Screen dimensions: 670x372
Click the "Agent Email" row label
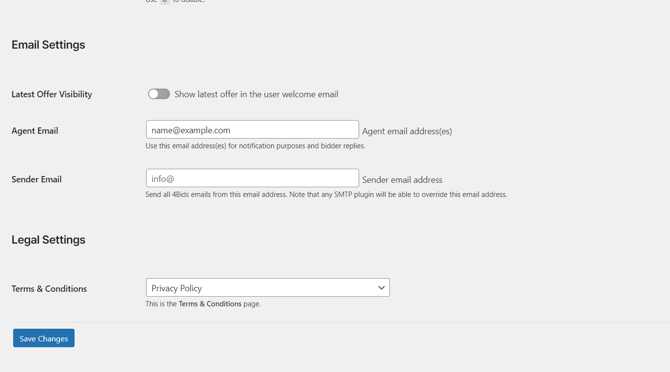coord(35,131)
